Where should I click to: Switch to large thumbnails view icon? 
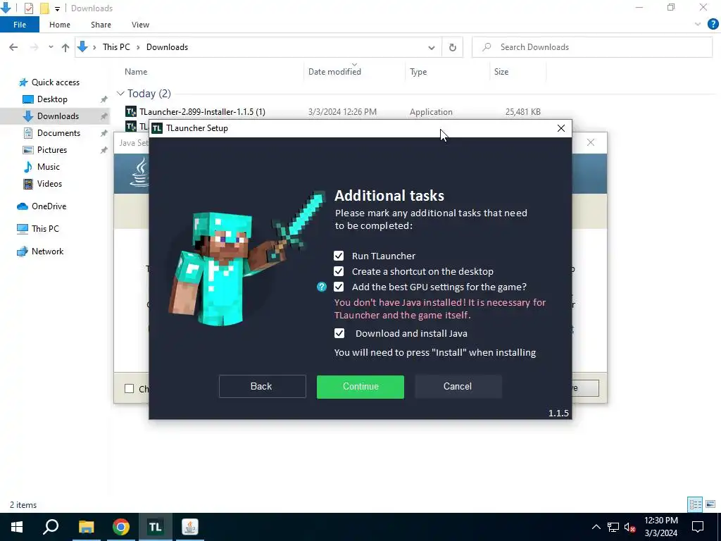(710, 504)
